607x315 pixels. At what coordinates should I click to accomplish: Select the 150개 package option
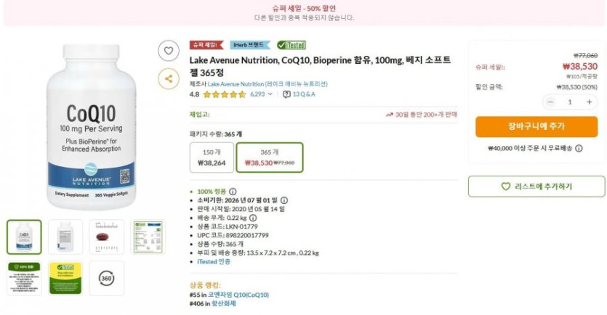[x=212, y=157]
